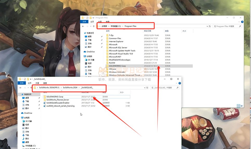Click SolidWorks.2024 breadcrumb in address bar
The width and height of the screenshot is (251, 149).
[x=70, y=87]
